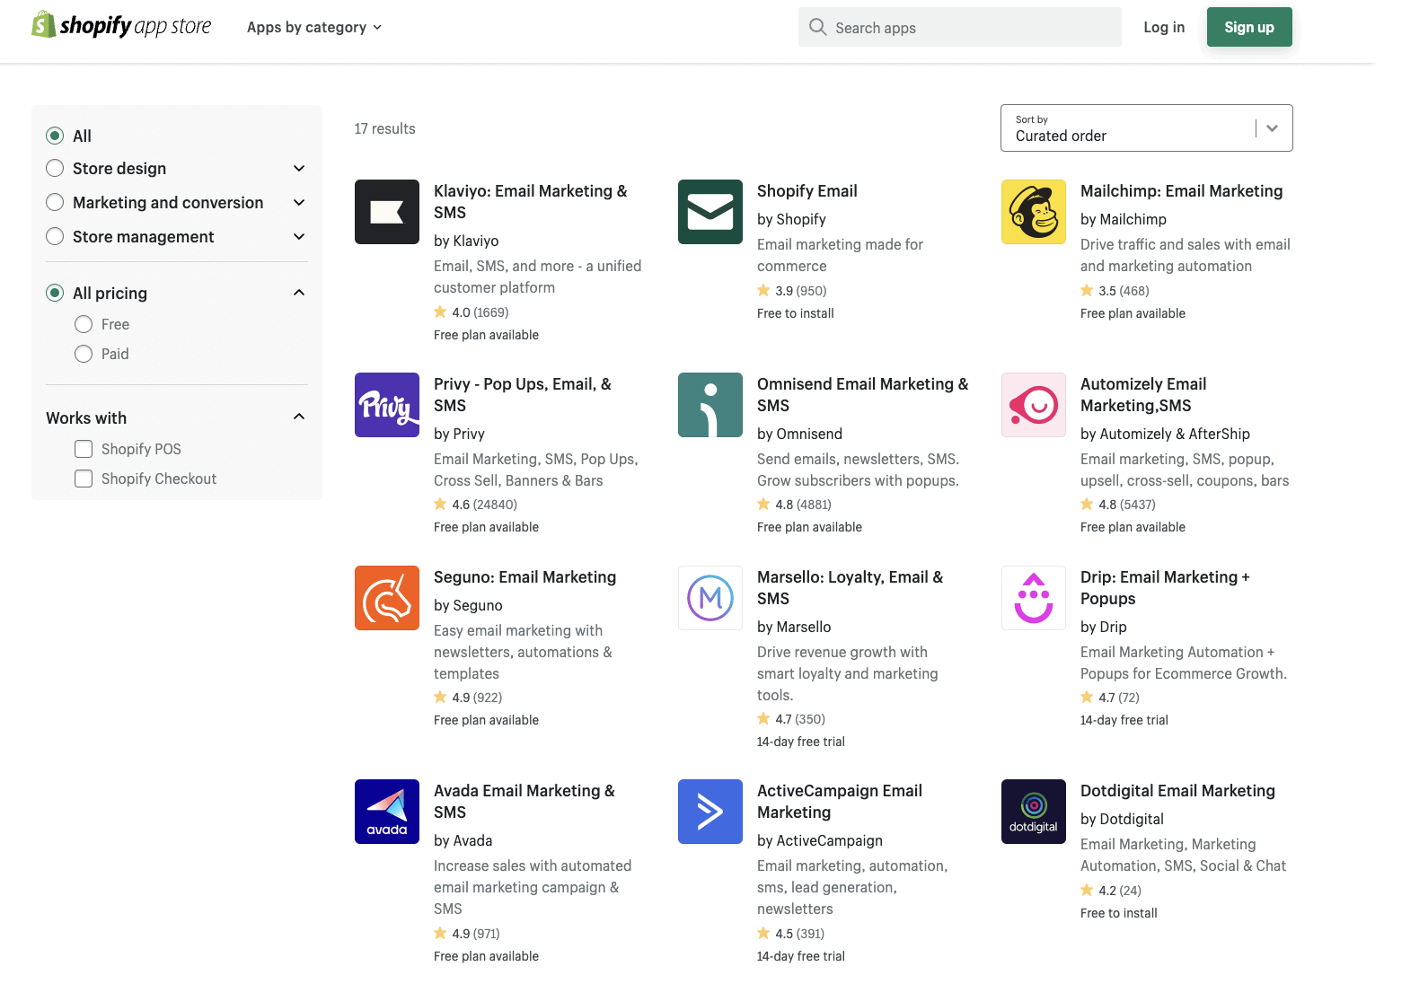Select the Free pricing option
Screen dimensions: 1428x984
click(84, 324)
